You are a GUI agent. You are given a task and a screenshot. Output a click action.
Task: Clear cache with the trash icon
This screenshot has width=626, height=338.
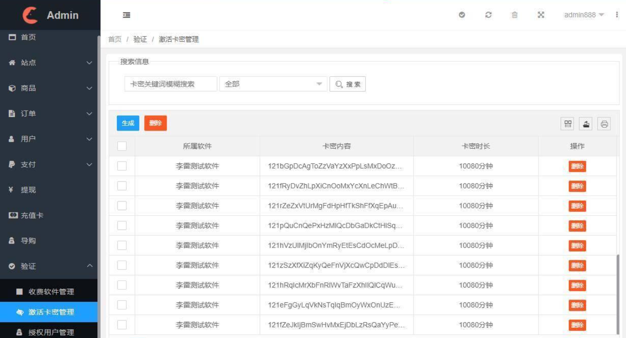click(515, 15)
